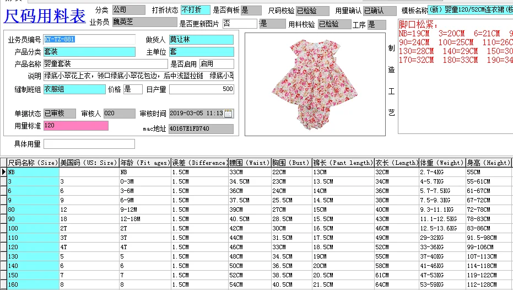Click length cell 49CM
Viewport: 513px width, 290px height.
397,238
